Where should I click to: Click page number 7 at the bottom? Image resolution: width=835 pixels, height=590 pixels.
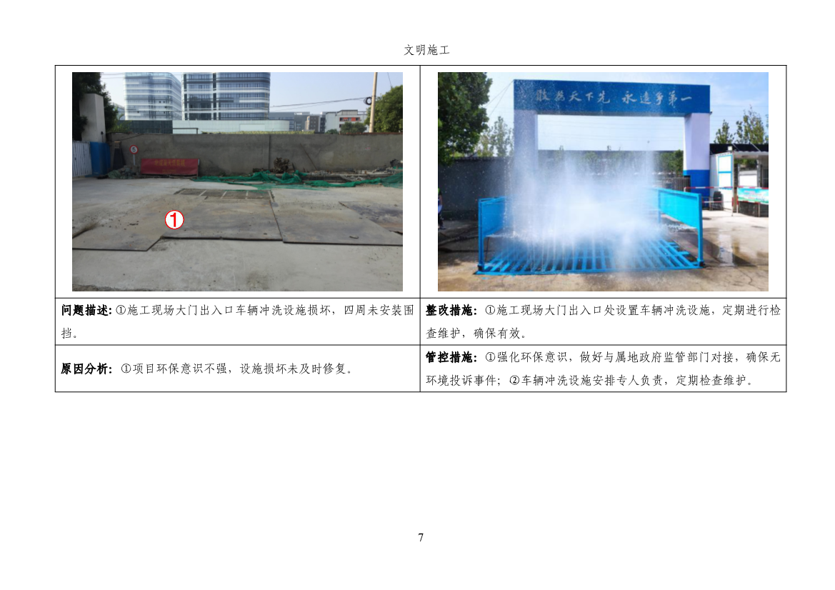tap(421, 538)
